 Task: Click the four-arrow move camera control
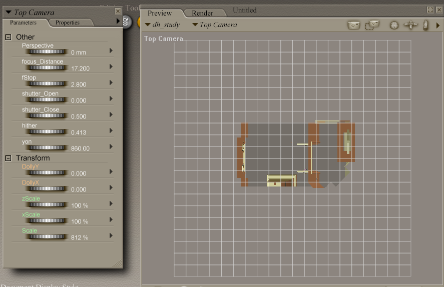(410, 25)
